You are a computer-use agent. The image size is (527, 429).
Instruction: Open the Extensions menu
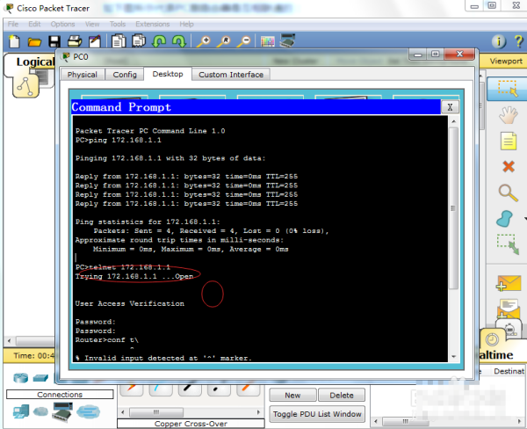152,25
